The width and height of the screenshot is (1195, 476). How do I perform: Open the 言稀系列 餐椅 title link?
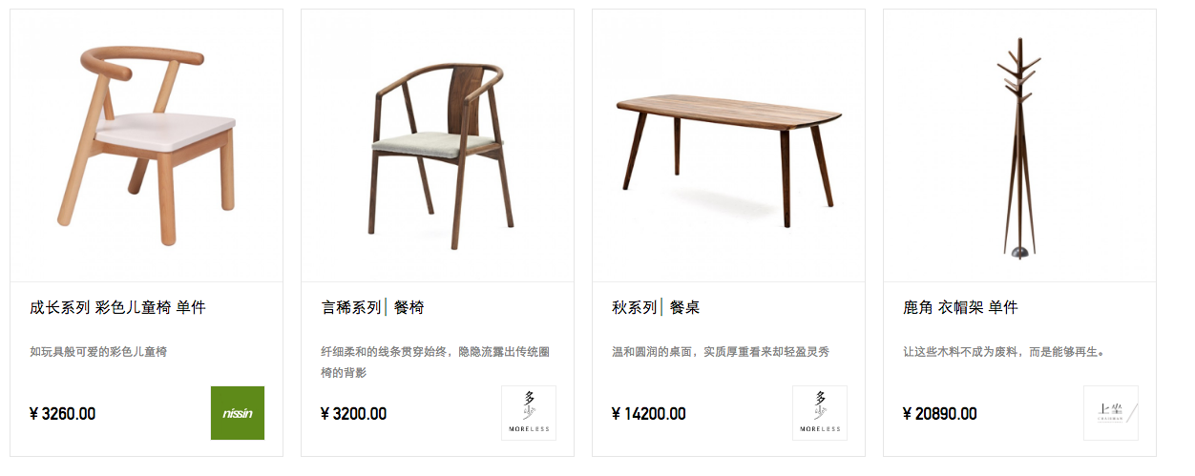373,307
